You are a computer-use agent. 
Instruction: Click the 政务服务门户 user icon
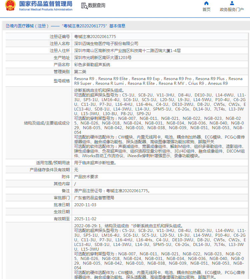pos(232,3)
